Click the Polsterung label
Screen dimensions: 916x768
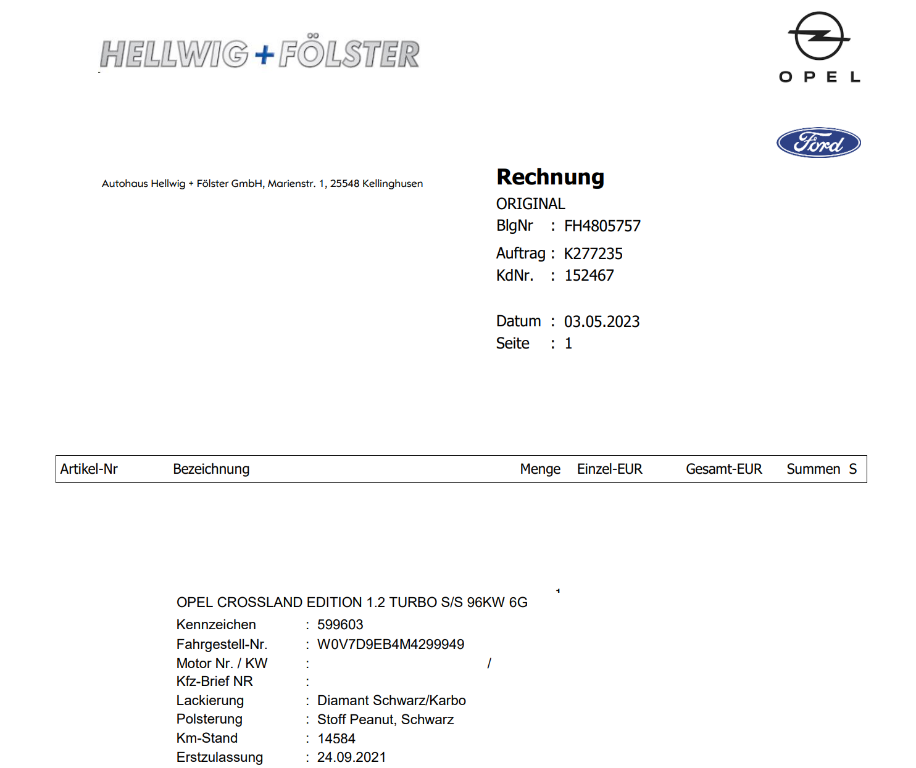click(x=209, y=719)
